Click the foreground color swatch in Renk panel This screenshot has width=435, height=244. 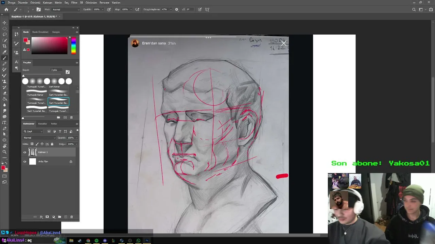25,40
